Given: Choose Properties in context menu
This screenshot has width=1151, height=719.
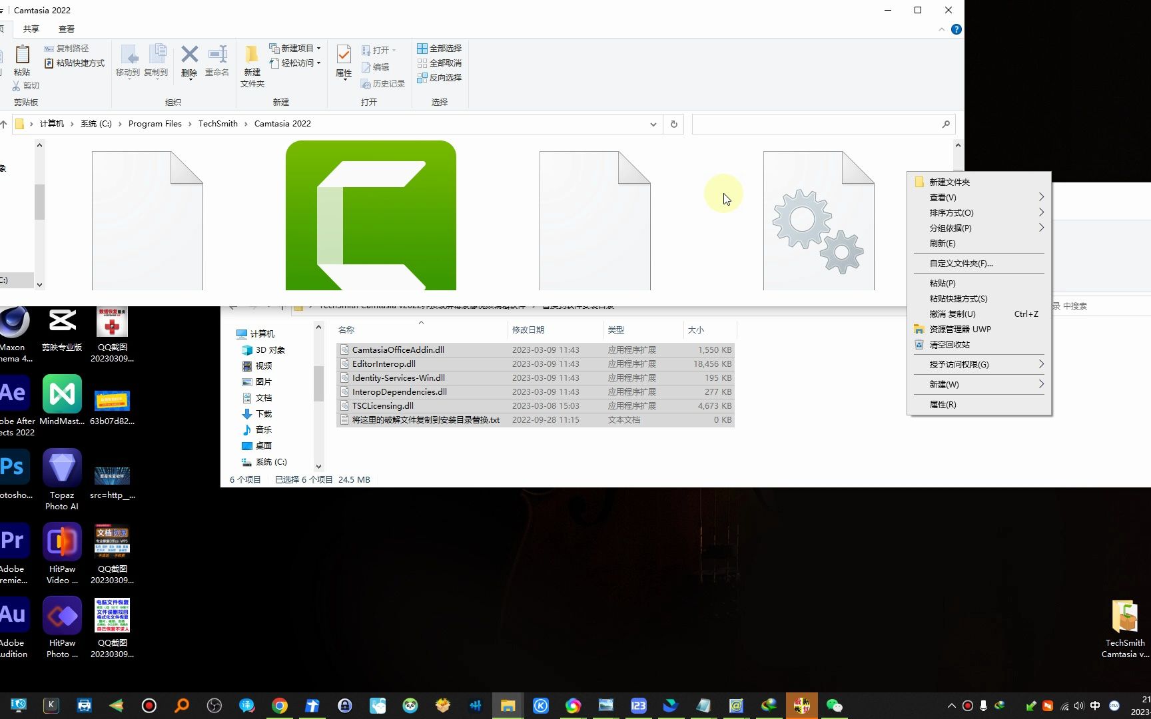Looking at the screenshot, I should tap(978, 405).
